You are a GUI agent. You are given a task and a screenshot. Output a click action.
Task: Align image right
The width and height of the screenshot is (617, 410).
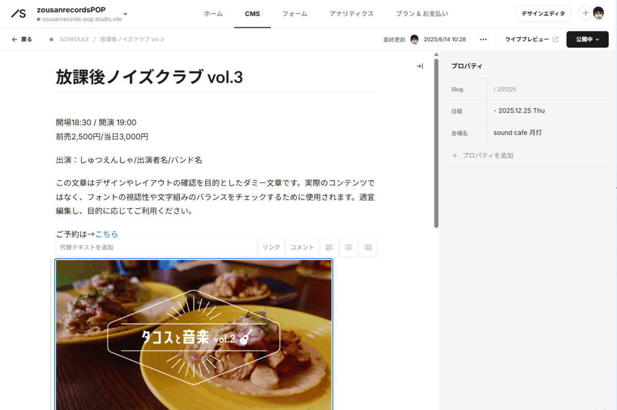368,248
